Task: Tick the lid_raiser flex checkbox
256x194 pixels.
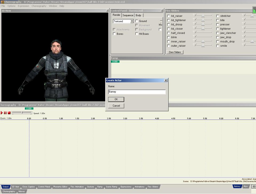Action: coord(168,16)
